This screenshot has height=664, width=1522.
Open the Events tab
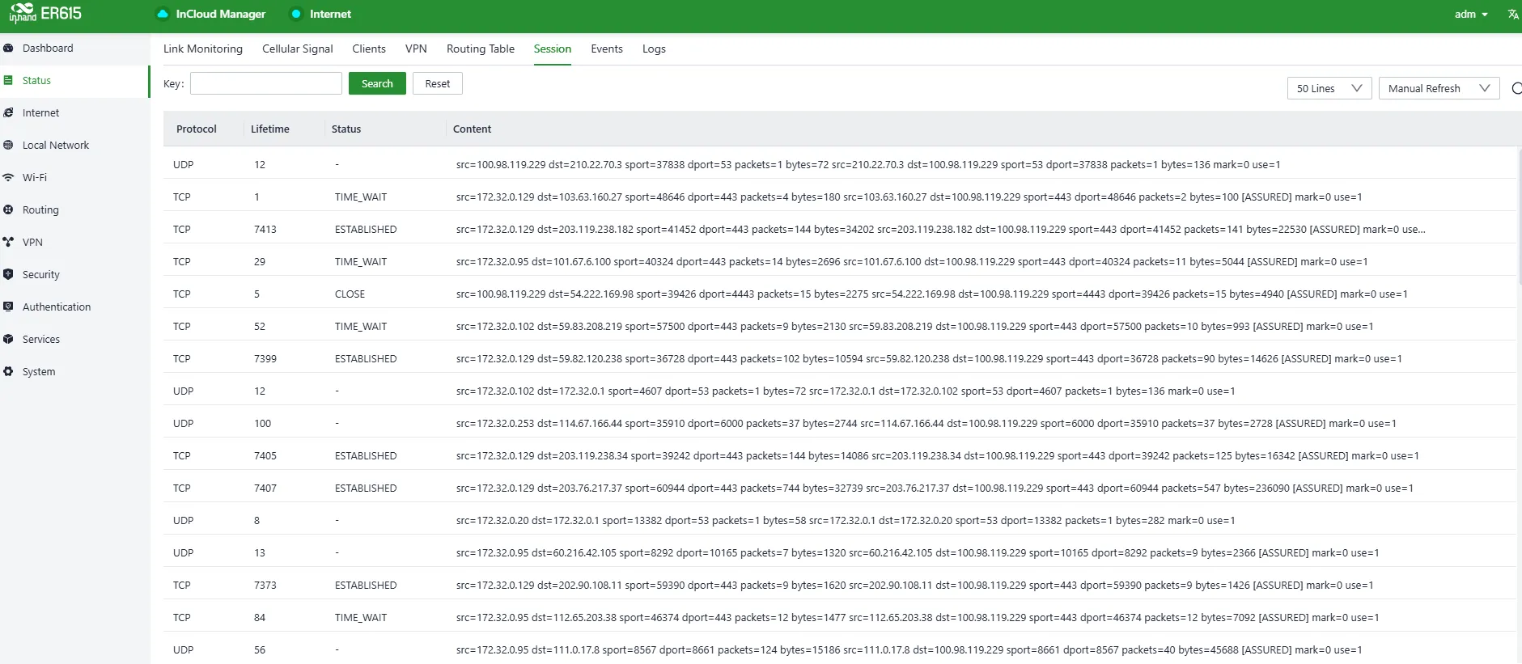[607, 49]
